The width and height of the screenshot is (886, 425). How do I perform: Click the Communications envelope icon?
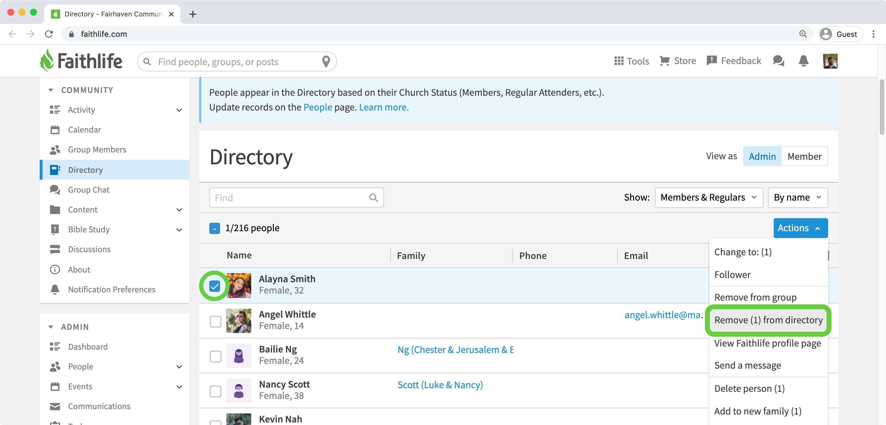pyautogui.click(x=55, y=406)
